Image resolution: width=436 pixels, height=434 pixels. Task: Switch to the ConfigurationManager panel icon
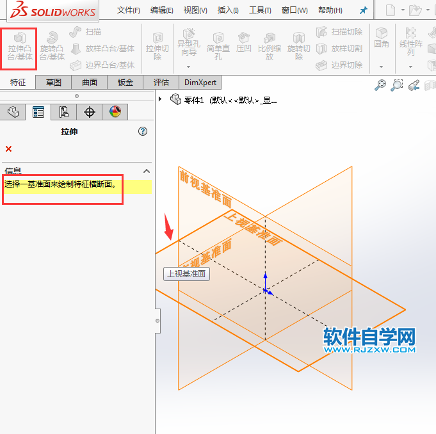coord(63,112)
